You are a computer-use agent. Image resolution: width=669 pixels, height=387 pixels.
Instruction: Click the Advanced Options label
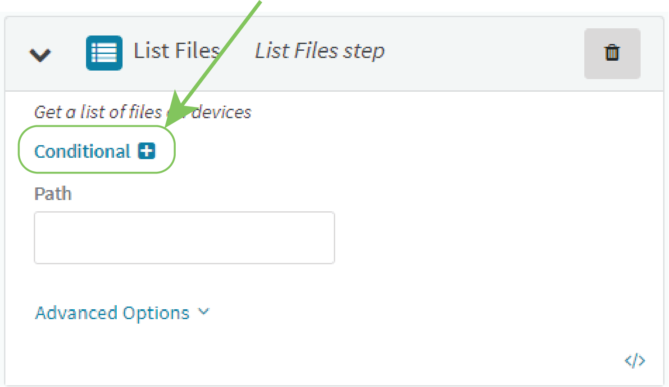[111, 312]
